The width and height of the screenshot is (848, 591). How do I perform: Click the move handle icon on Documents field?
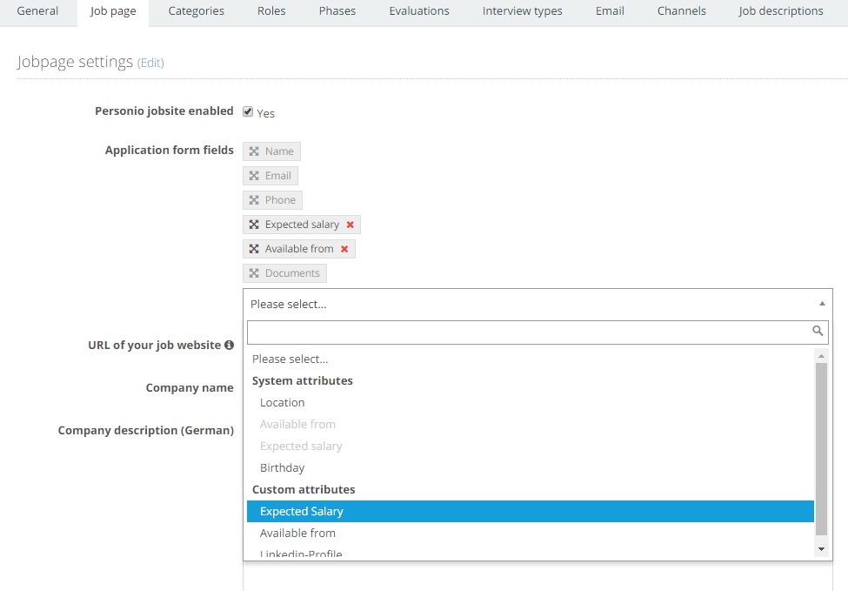pos(254,273)
